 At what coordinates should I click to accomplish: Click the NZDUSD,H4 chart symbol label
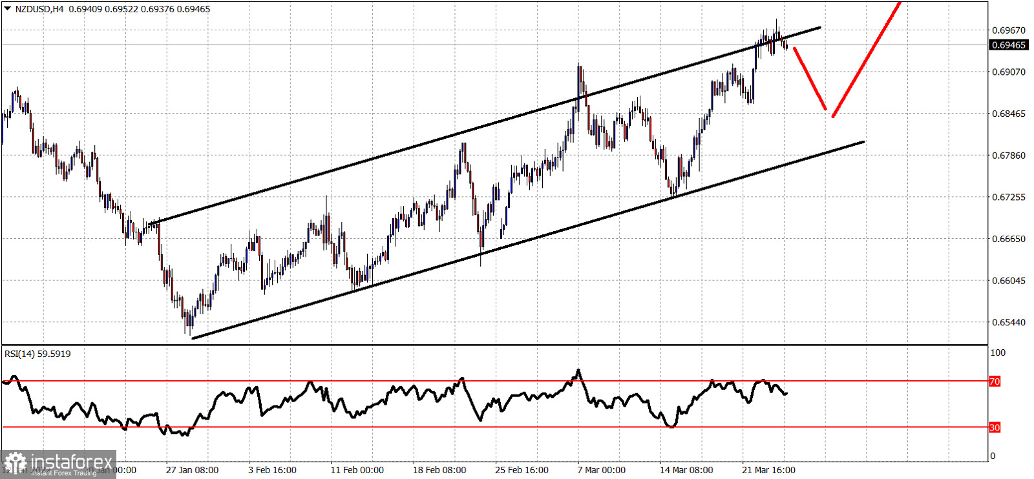(x=39, y=9)
